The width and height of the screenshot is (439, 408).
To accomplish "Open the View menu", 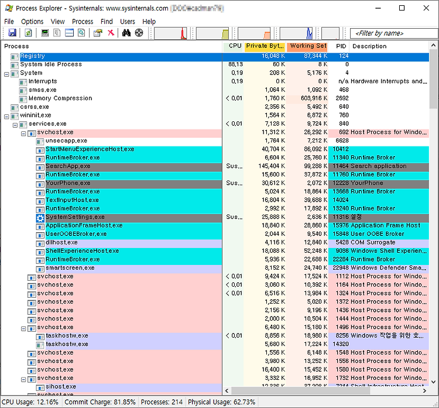I will point(58,22).
